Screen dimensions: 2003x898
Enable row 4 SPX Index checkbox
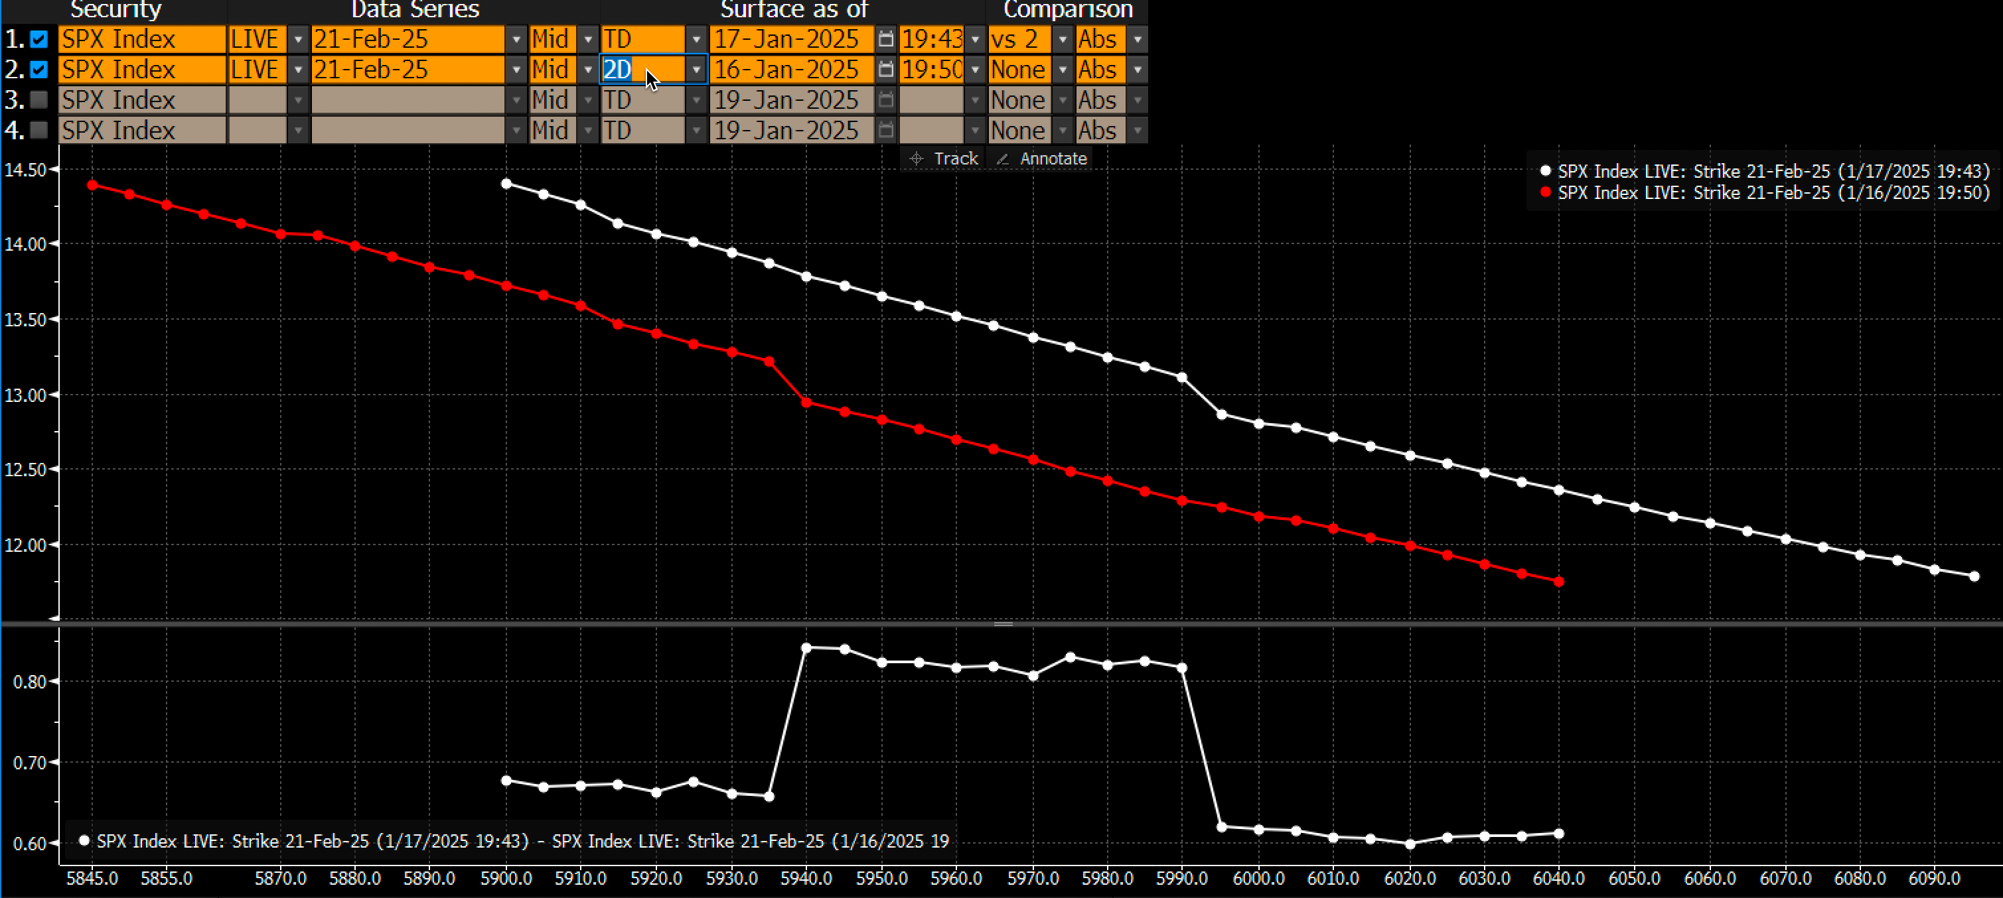[39, 131]
